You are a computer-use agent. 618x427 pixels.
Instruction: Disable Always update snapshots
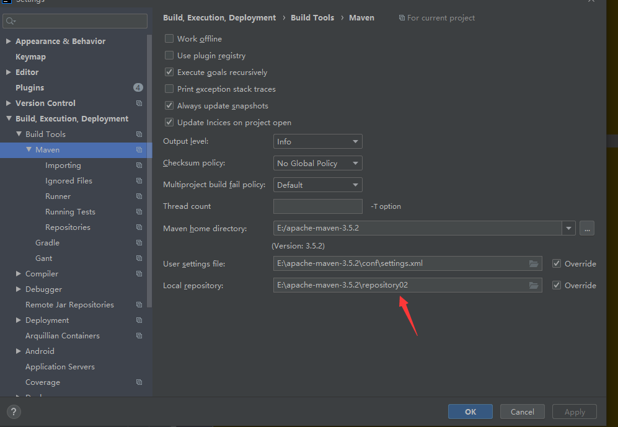[x=169, y=105]
